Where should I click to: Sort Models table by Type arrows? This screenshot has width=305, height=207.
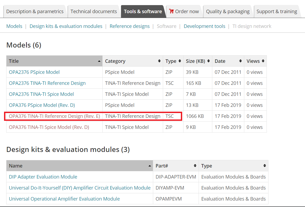[x=180, y=61]
